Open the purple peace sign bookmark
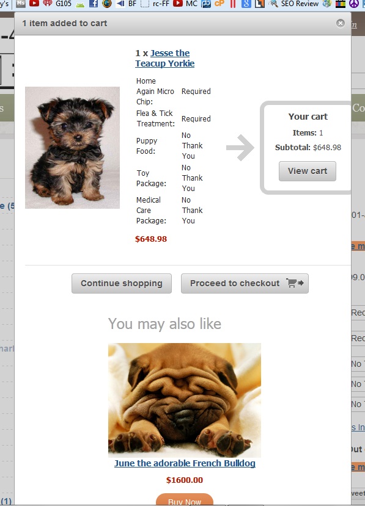365x506 pixels. point(354,4)
